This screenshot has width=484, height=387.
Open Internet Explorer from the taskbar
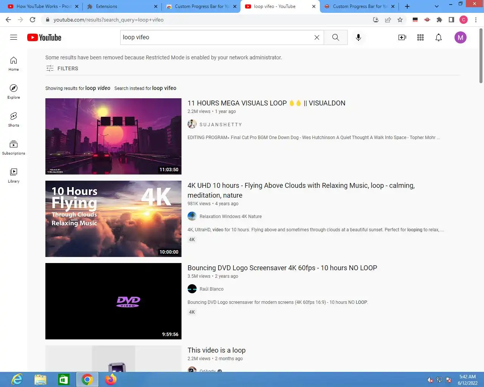(17, 379)
